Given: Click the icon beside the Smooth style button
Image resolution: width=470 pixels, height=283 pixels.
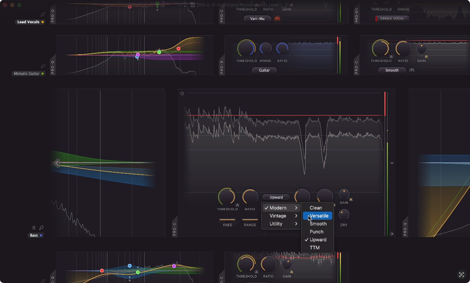Looking at the screenshot, I should pyautogui.click(x=412, y=70).
